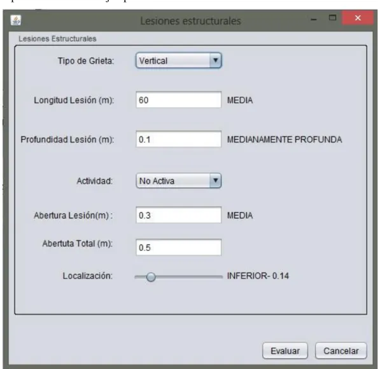The height and width of the screenshot is (369, 380).
Task: Click the Cancelar button
Action: (341, 351)
